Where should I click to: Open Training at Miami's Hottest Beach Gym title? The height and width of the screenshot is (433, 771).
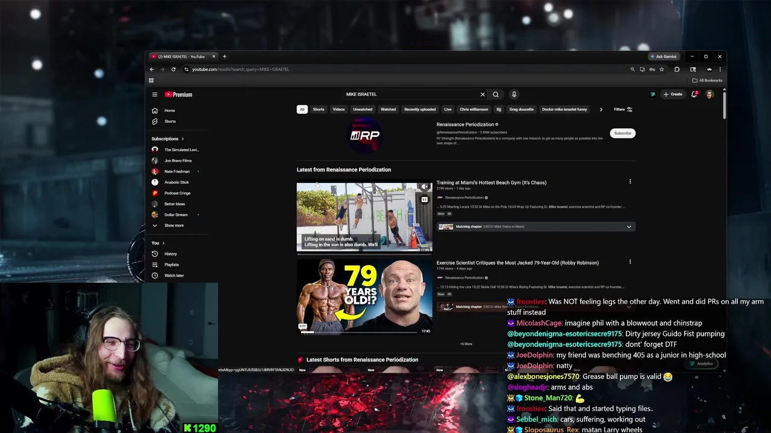(492, 182)
